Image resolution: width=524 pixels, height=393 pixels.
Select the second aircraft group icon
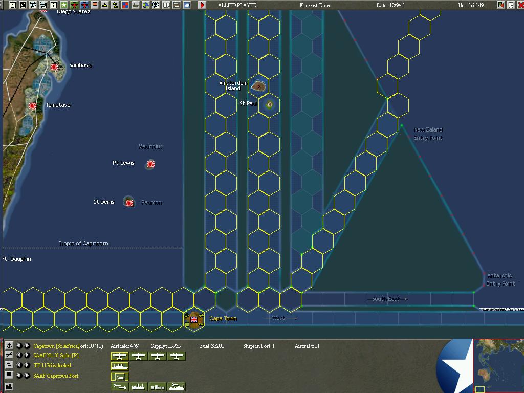pos(139,356)
